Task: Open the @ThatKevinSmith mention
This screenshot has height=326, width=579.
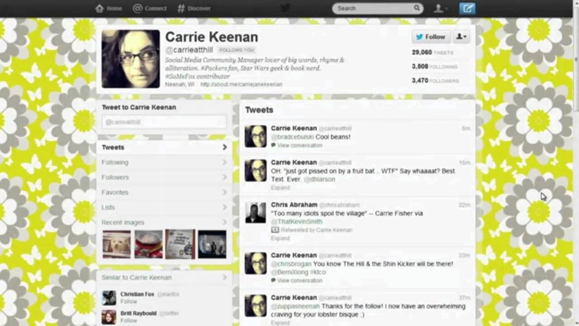Action: (x=297, y=221)
